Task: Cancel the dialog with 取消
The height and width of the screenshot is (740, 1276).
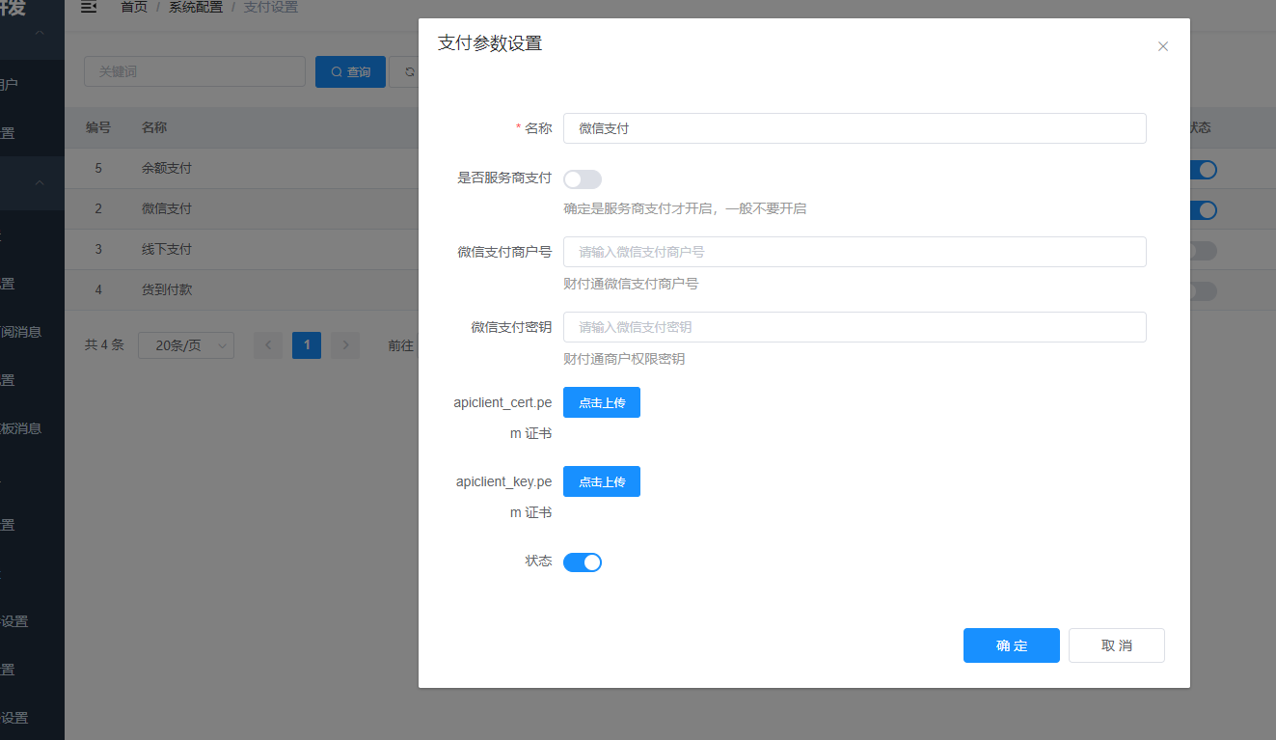Action: coord(1117,645)
